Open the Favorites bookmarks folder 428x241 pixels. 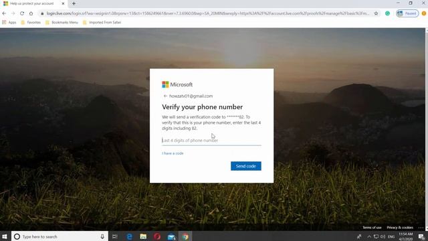pyautogui.click(x=31, y=22)
